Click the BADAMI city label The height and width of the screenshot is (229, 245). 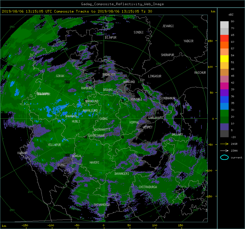[x=108, y=90]
